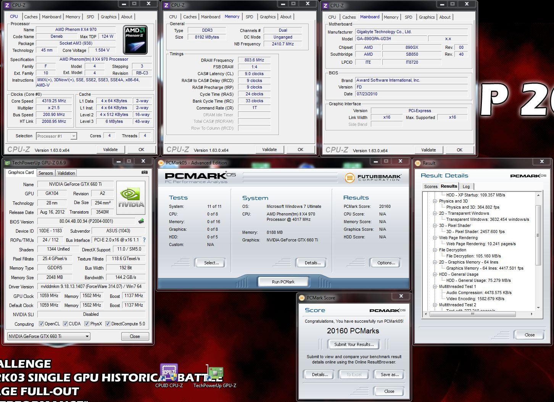The height and width of the screenshot is (402, 554).
Task: Open the NVIDIA GeForce GTX 660 Ti dropdown
Action: [49, 336]
